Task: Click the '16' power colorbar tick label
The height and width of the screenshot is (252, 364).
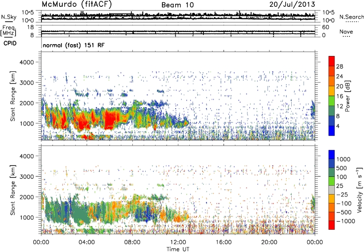Action: pyautogui.click(x=339, y=96)
